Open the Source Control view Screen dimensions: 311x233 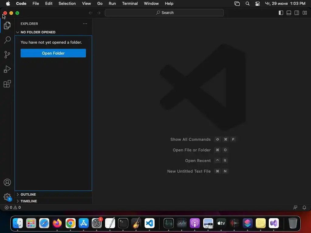click(x=7, y=55)
